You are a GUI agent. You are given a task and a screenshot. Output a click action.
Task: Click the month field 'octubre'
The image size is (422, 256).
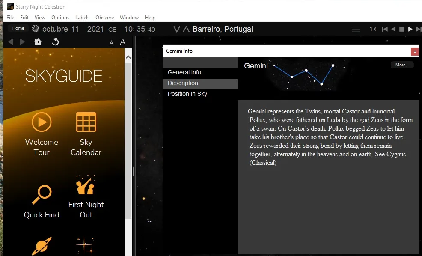55,29
